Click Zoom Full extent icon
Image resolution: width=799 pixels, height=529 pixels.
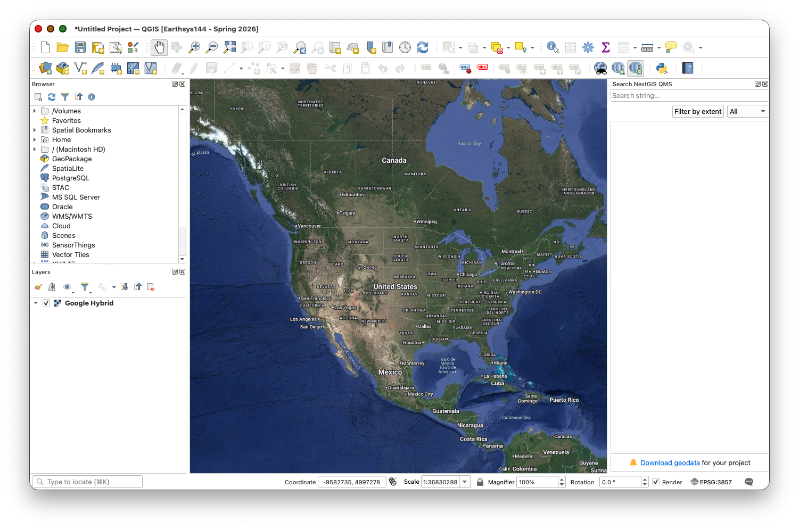point(229,48)
